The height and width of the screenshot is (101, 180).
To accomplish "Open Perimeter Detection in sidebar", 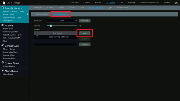I will click(10, 32).
